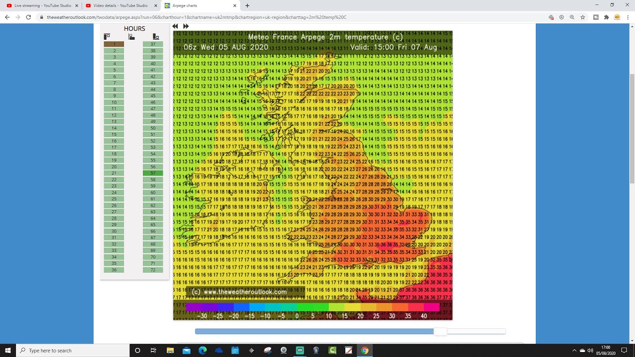Click the temperature chart image
Viewport: 635px width, 357px height.
313,175
